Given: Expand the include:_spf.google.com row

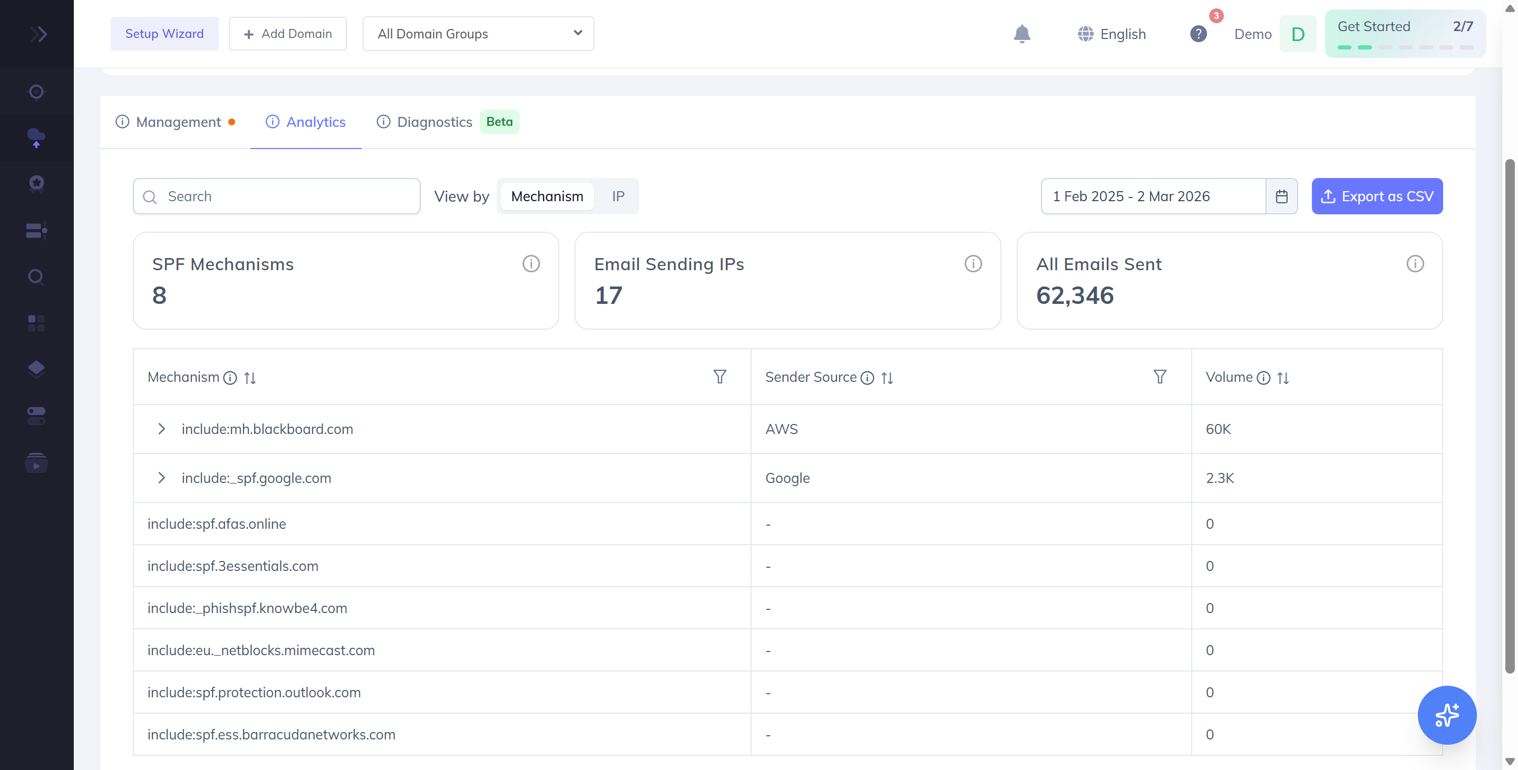Looking at the screenshot, I should tap(161, 477).
